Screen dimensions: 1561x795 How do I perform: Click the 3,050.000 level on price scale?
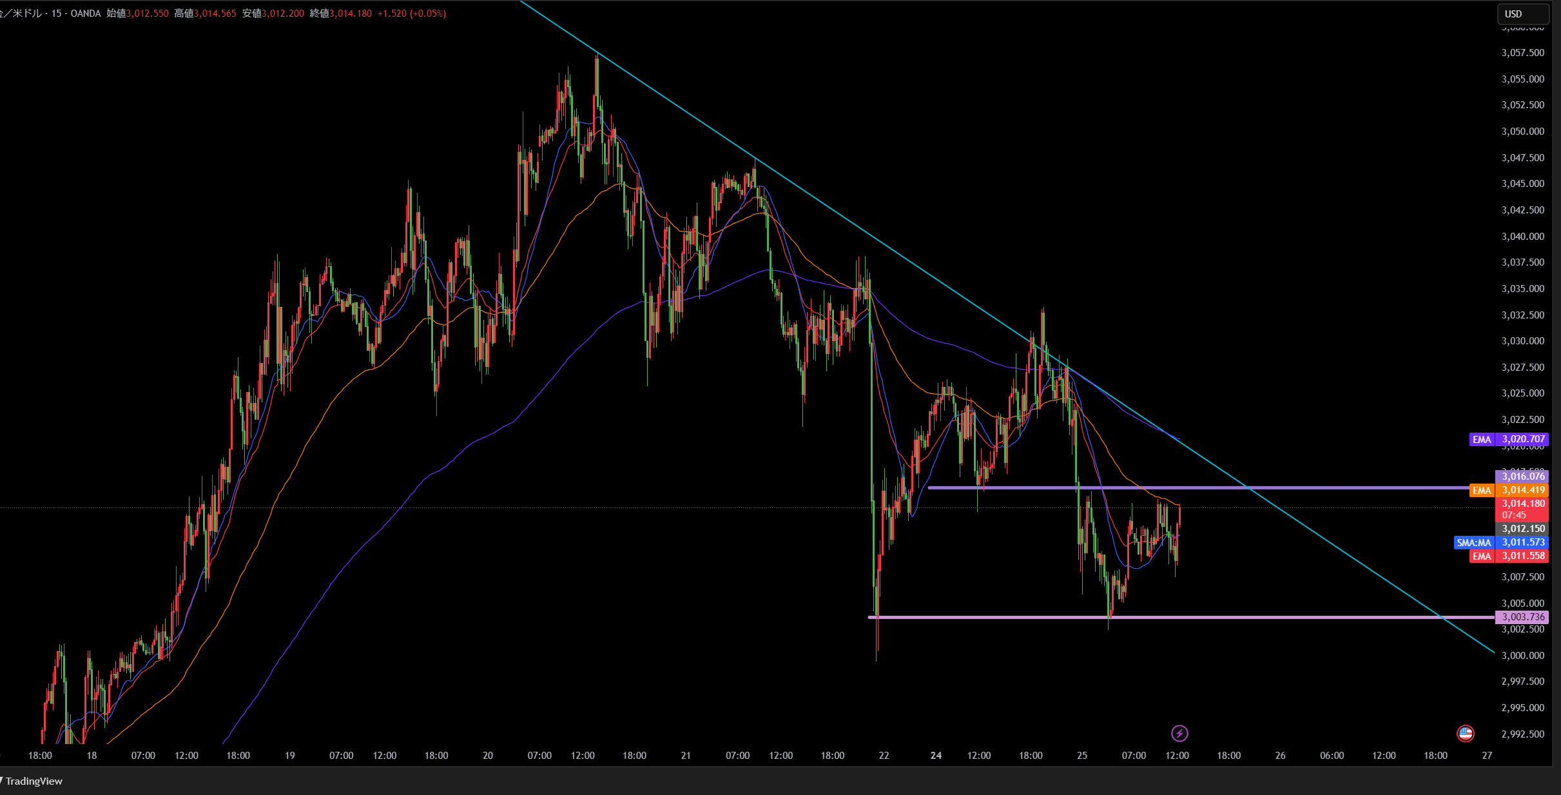pos(1522,132)
